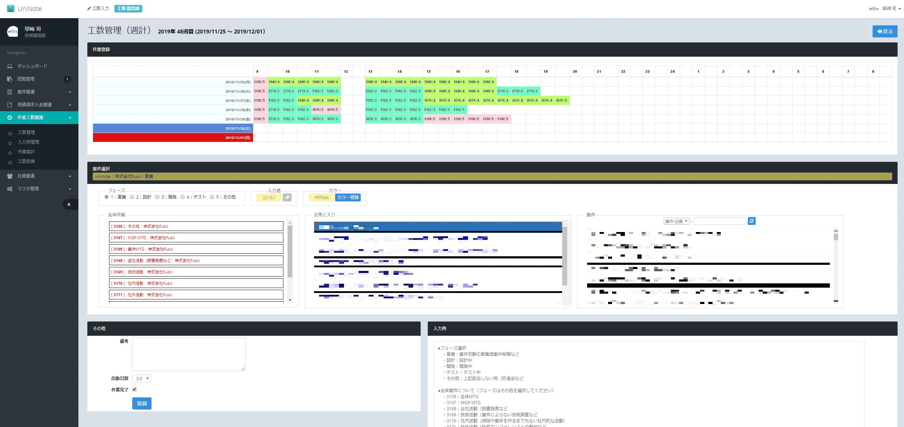This screenshot has height=427, width=904.
Task: Click the pencil 工数入力 icon in top bar
Action: [89, 9]
